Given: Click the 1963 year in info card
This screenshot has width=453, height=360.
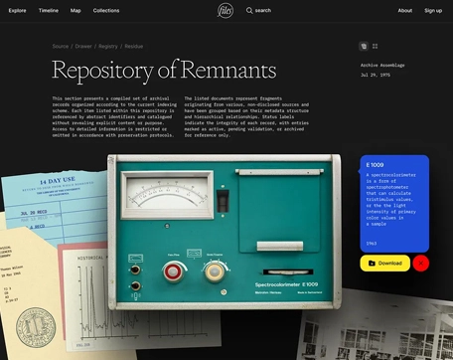Looking at the screenshot, I should (x=372, y=244).
